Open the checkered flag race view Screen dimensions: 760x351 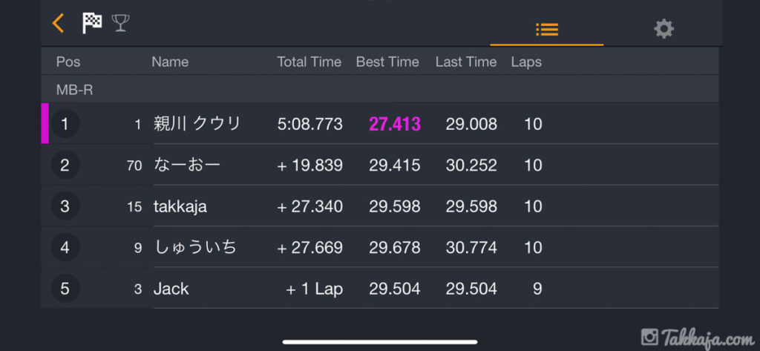[x=92, y=23]
